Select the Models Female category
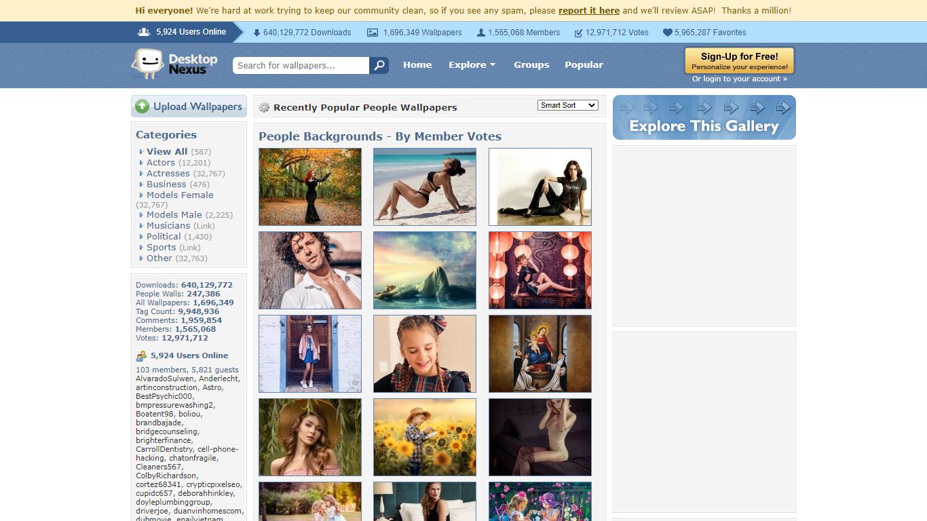This screenshot has width=927, height=521. point(180,195)
